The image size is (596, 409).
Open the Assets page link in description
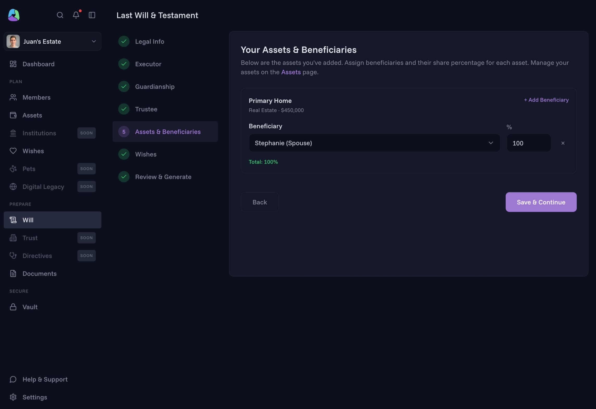pyautogui.click(x=291, y=72)
